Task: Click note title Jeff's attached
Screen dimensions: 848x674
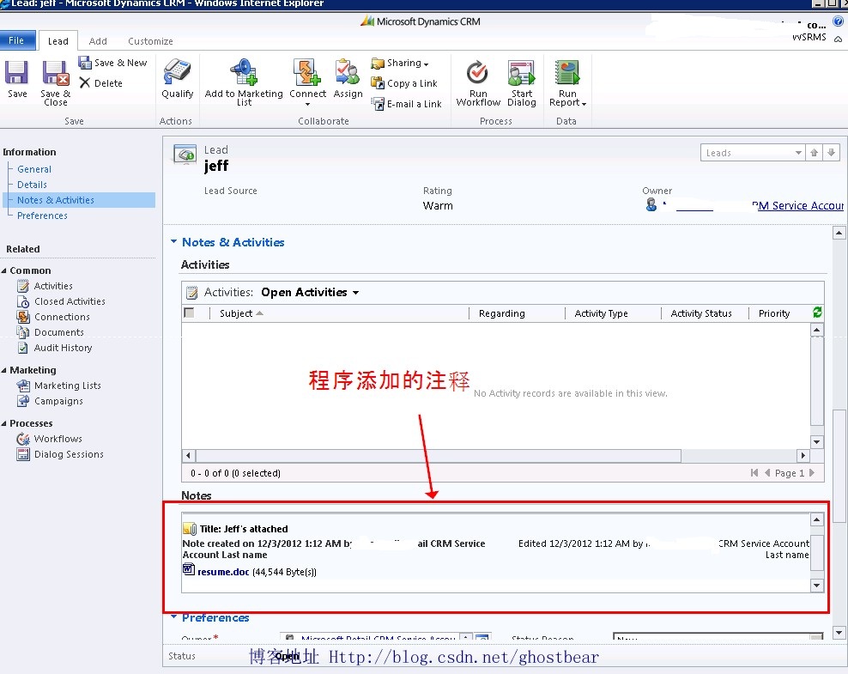Action: [244, 529]
